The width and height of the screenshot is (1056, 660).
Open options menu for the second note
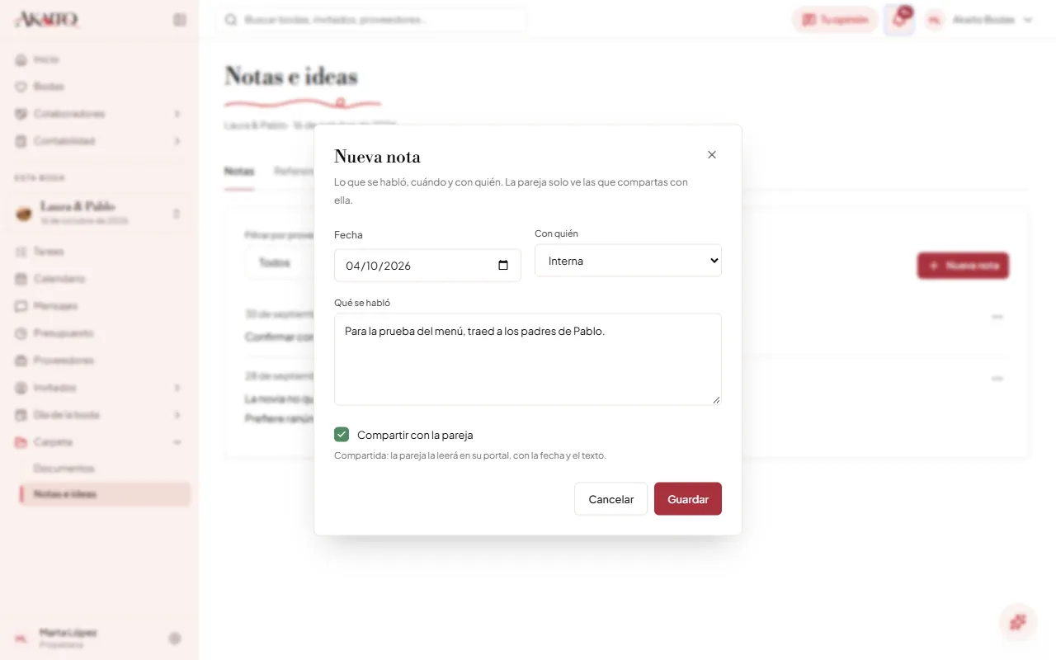[997, 379]
